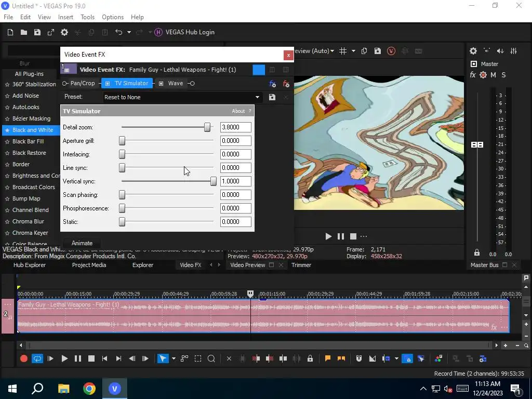
Task: Toggle Loop Playback in transport bar
Action: point(37,358)
